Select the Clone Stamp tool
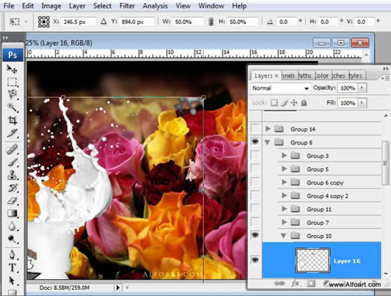391x296 pixels. click(12, 175)
